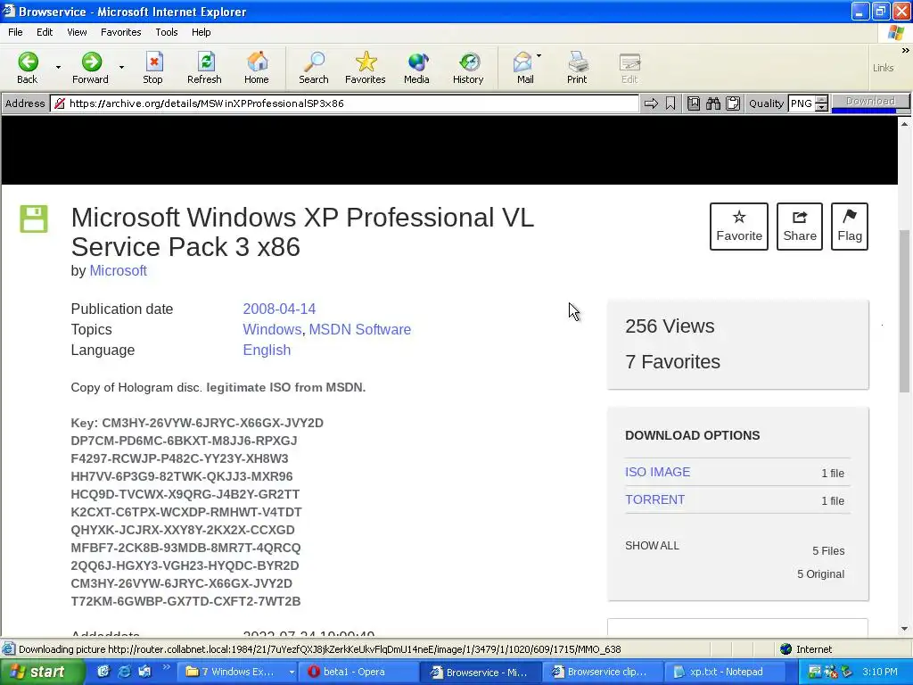
Task: Click SHOW ALL files link
Action: (652, 546)
